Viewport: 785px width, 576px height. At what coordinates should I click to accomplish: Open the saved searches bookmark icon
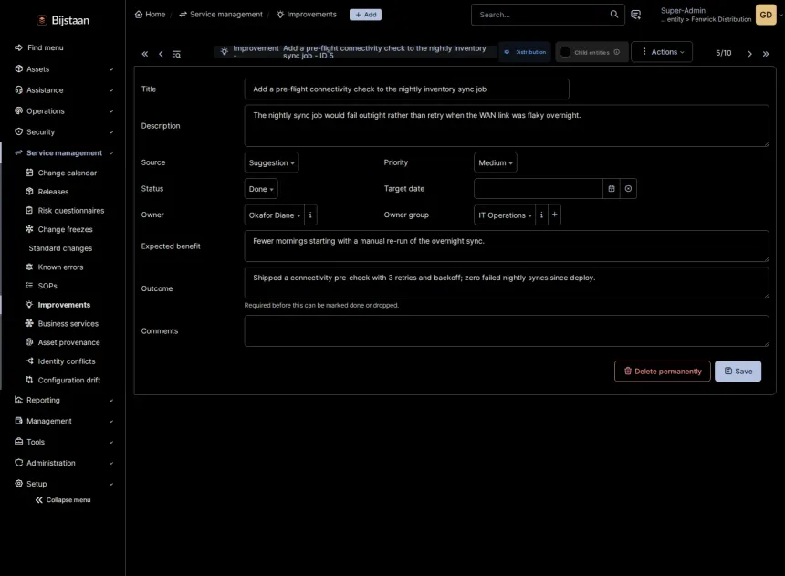pos(636,15)
